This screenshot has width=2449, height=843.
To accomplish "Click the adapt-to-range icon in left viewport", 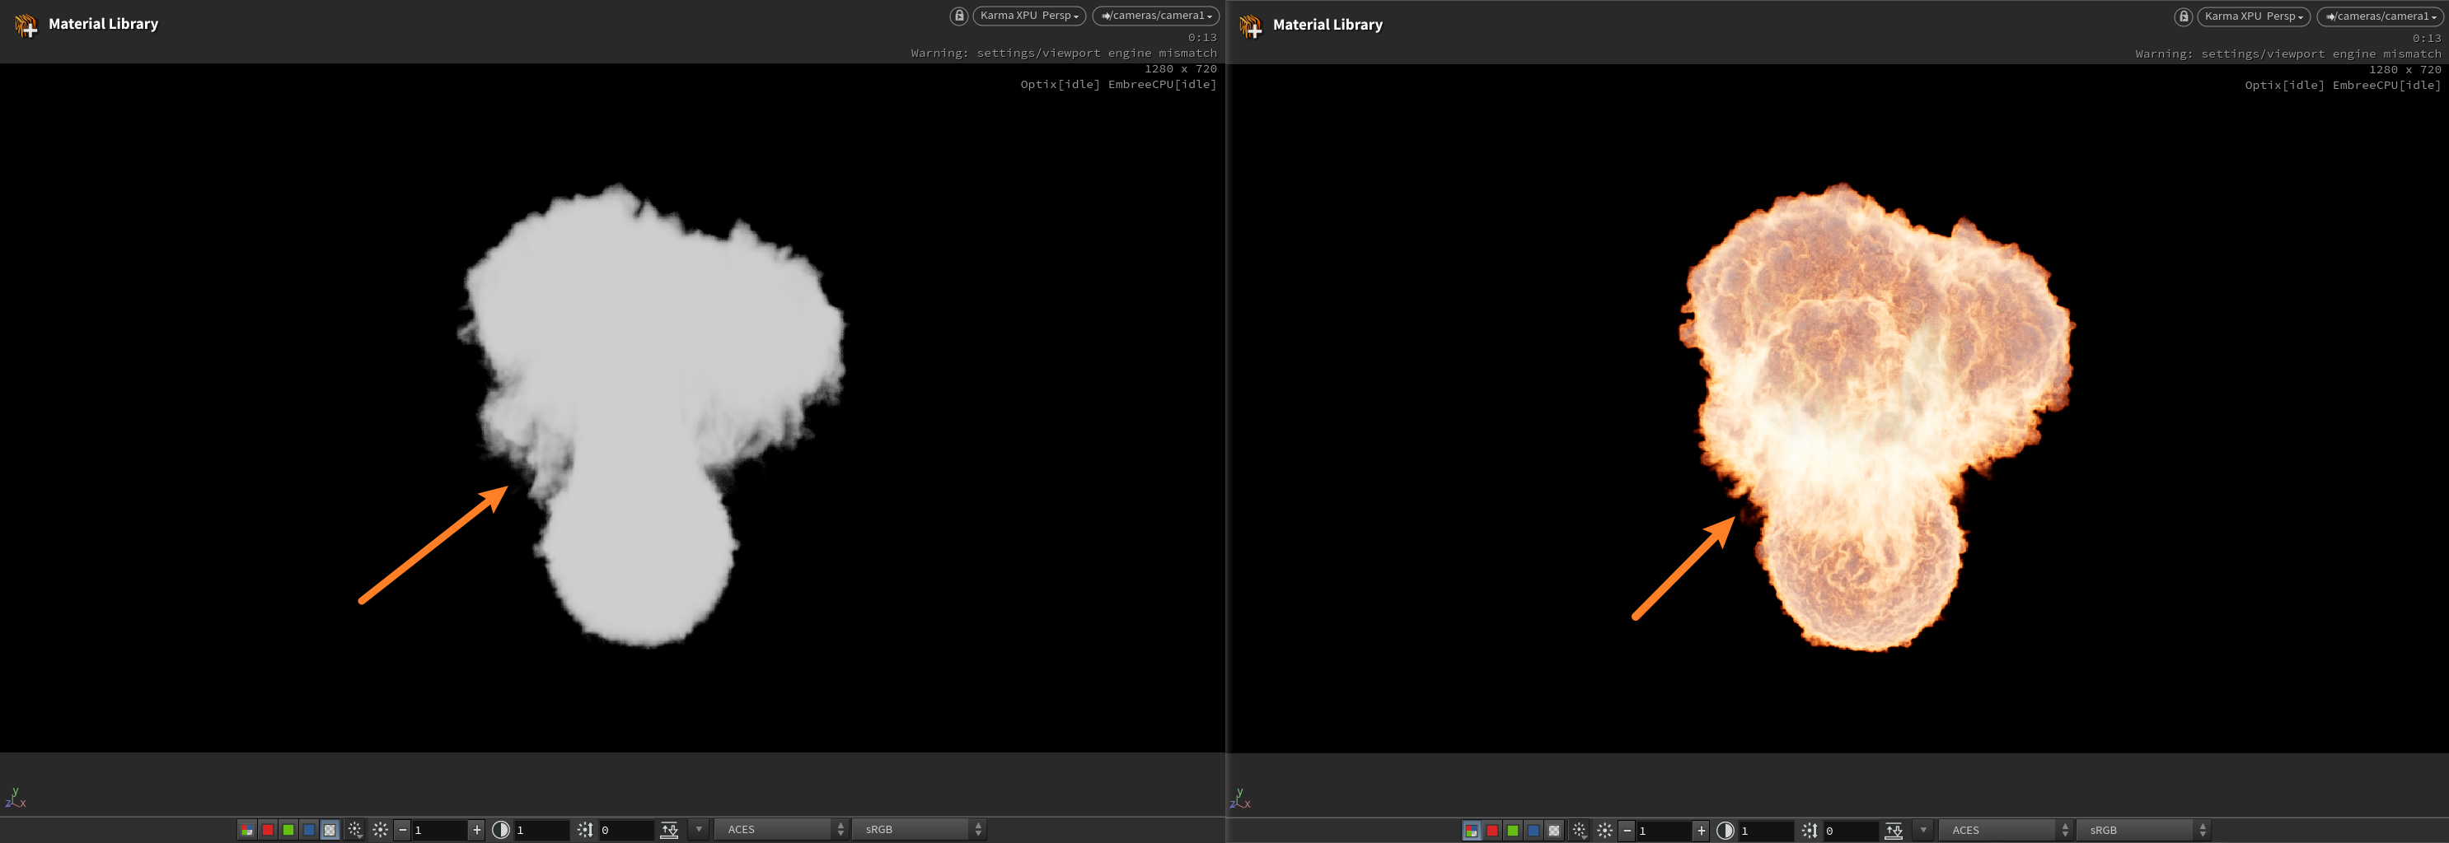I will (x=669, y=830).
